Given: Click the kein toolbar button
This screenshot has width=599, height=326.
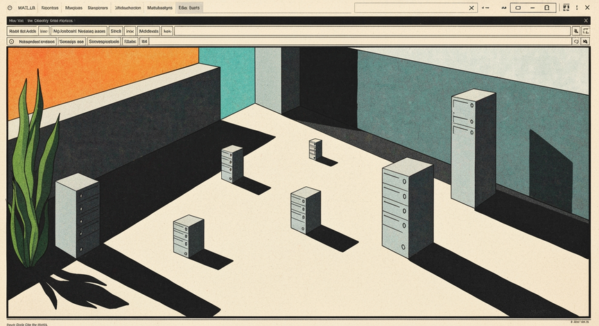Looking at the screenshot, I should click(x=167, y=31).
